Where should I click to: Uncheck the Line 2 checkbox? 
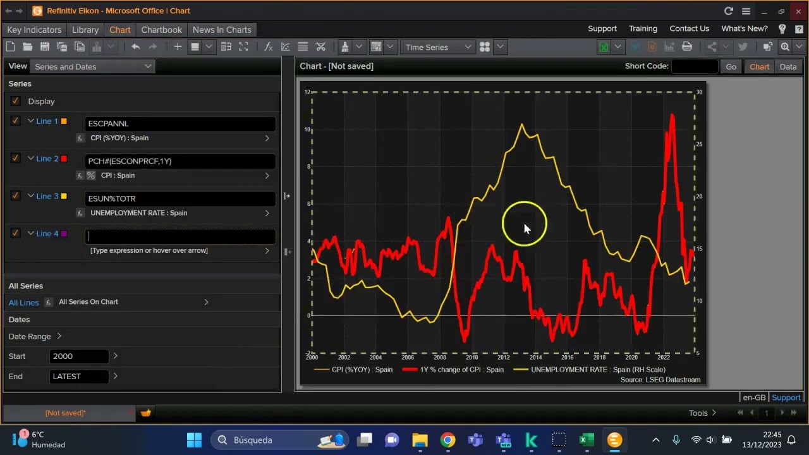[x=15, y=158]
